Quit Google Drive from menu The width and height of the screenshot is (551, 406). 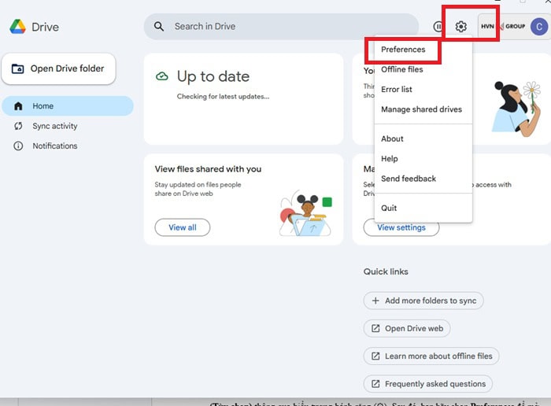pos(389,209)
